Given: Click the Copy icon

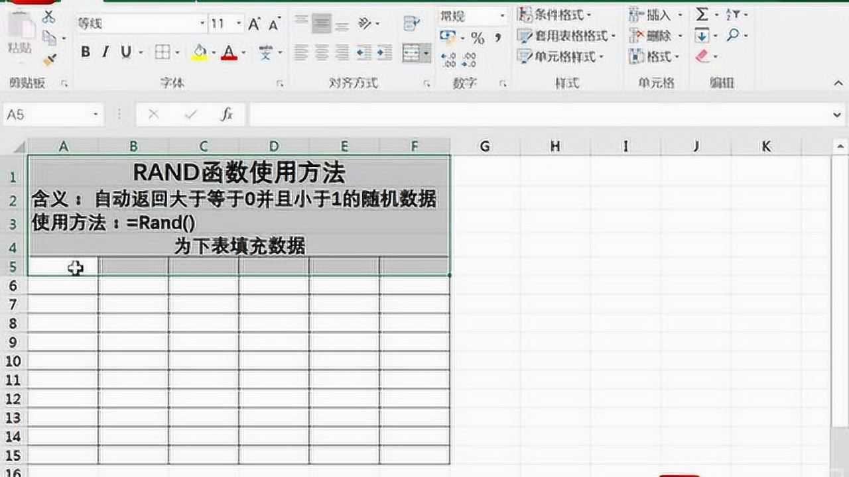Looking at the screenshot, I should point(50,38).
